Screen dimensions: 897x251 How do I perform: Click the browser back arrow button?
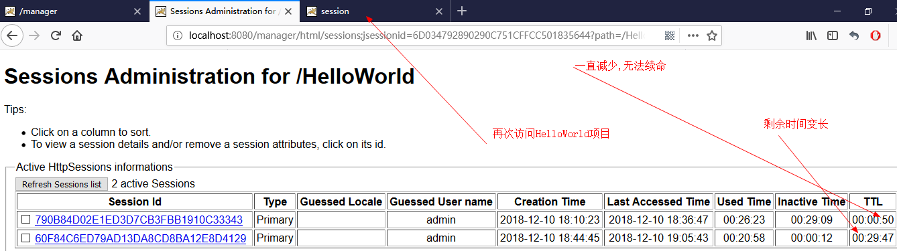click(x=12, y=35)
